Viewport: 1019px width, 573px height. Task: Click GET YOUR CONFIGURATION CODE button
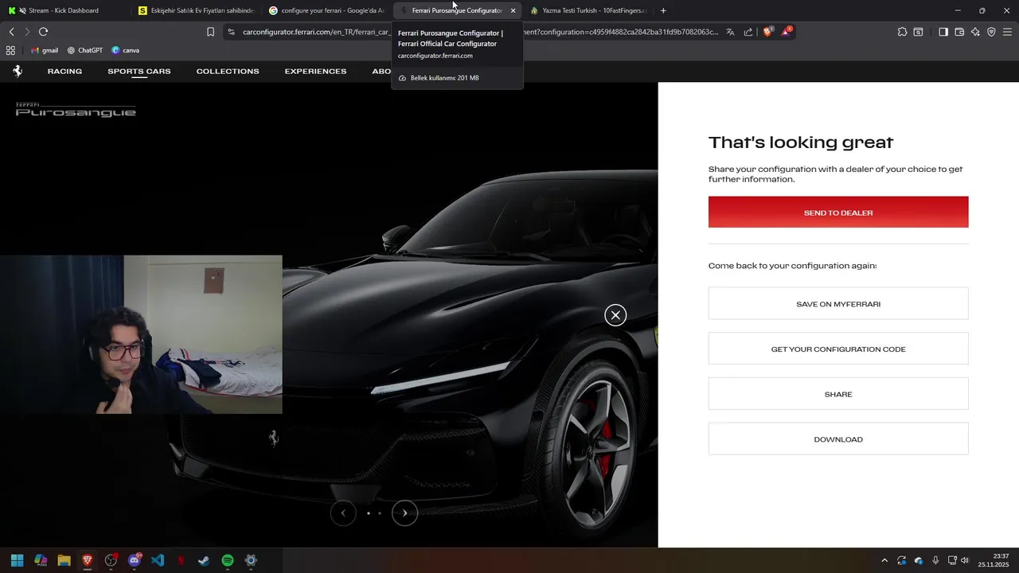[838, 349]
